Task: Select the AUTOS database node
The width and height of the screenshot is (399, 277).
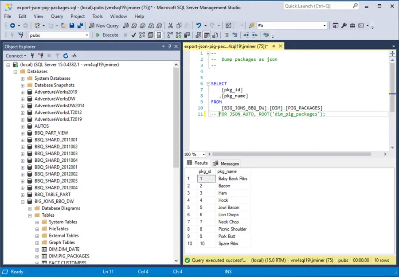Action: point(42,126)
